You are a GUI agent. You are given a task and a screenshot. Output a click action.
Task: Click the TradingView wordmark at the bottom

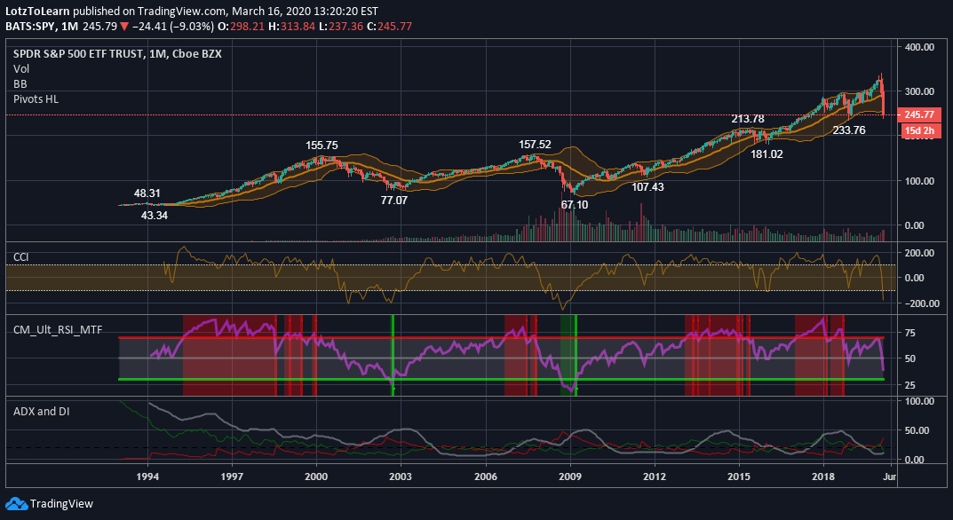pos(61,504)
